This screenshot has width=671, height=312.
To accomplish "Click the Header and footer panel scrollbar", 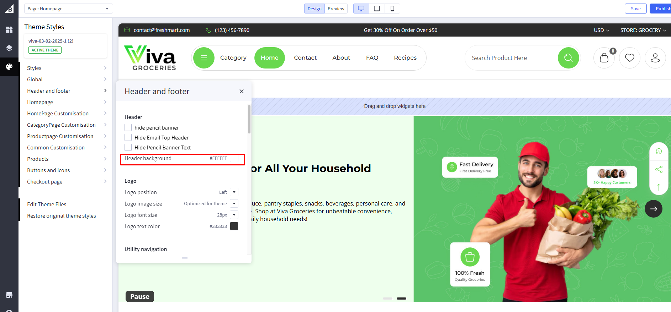I will pyautogui.click(x=249, y=119).
